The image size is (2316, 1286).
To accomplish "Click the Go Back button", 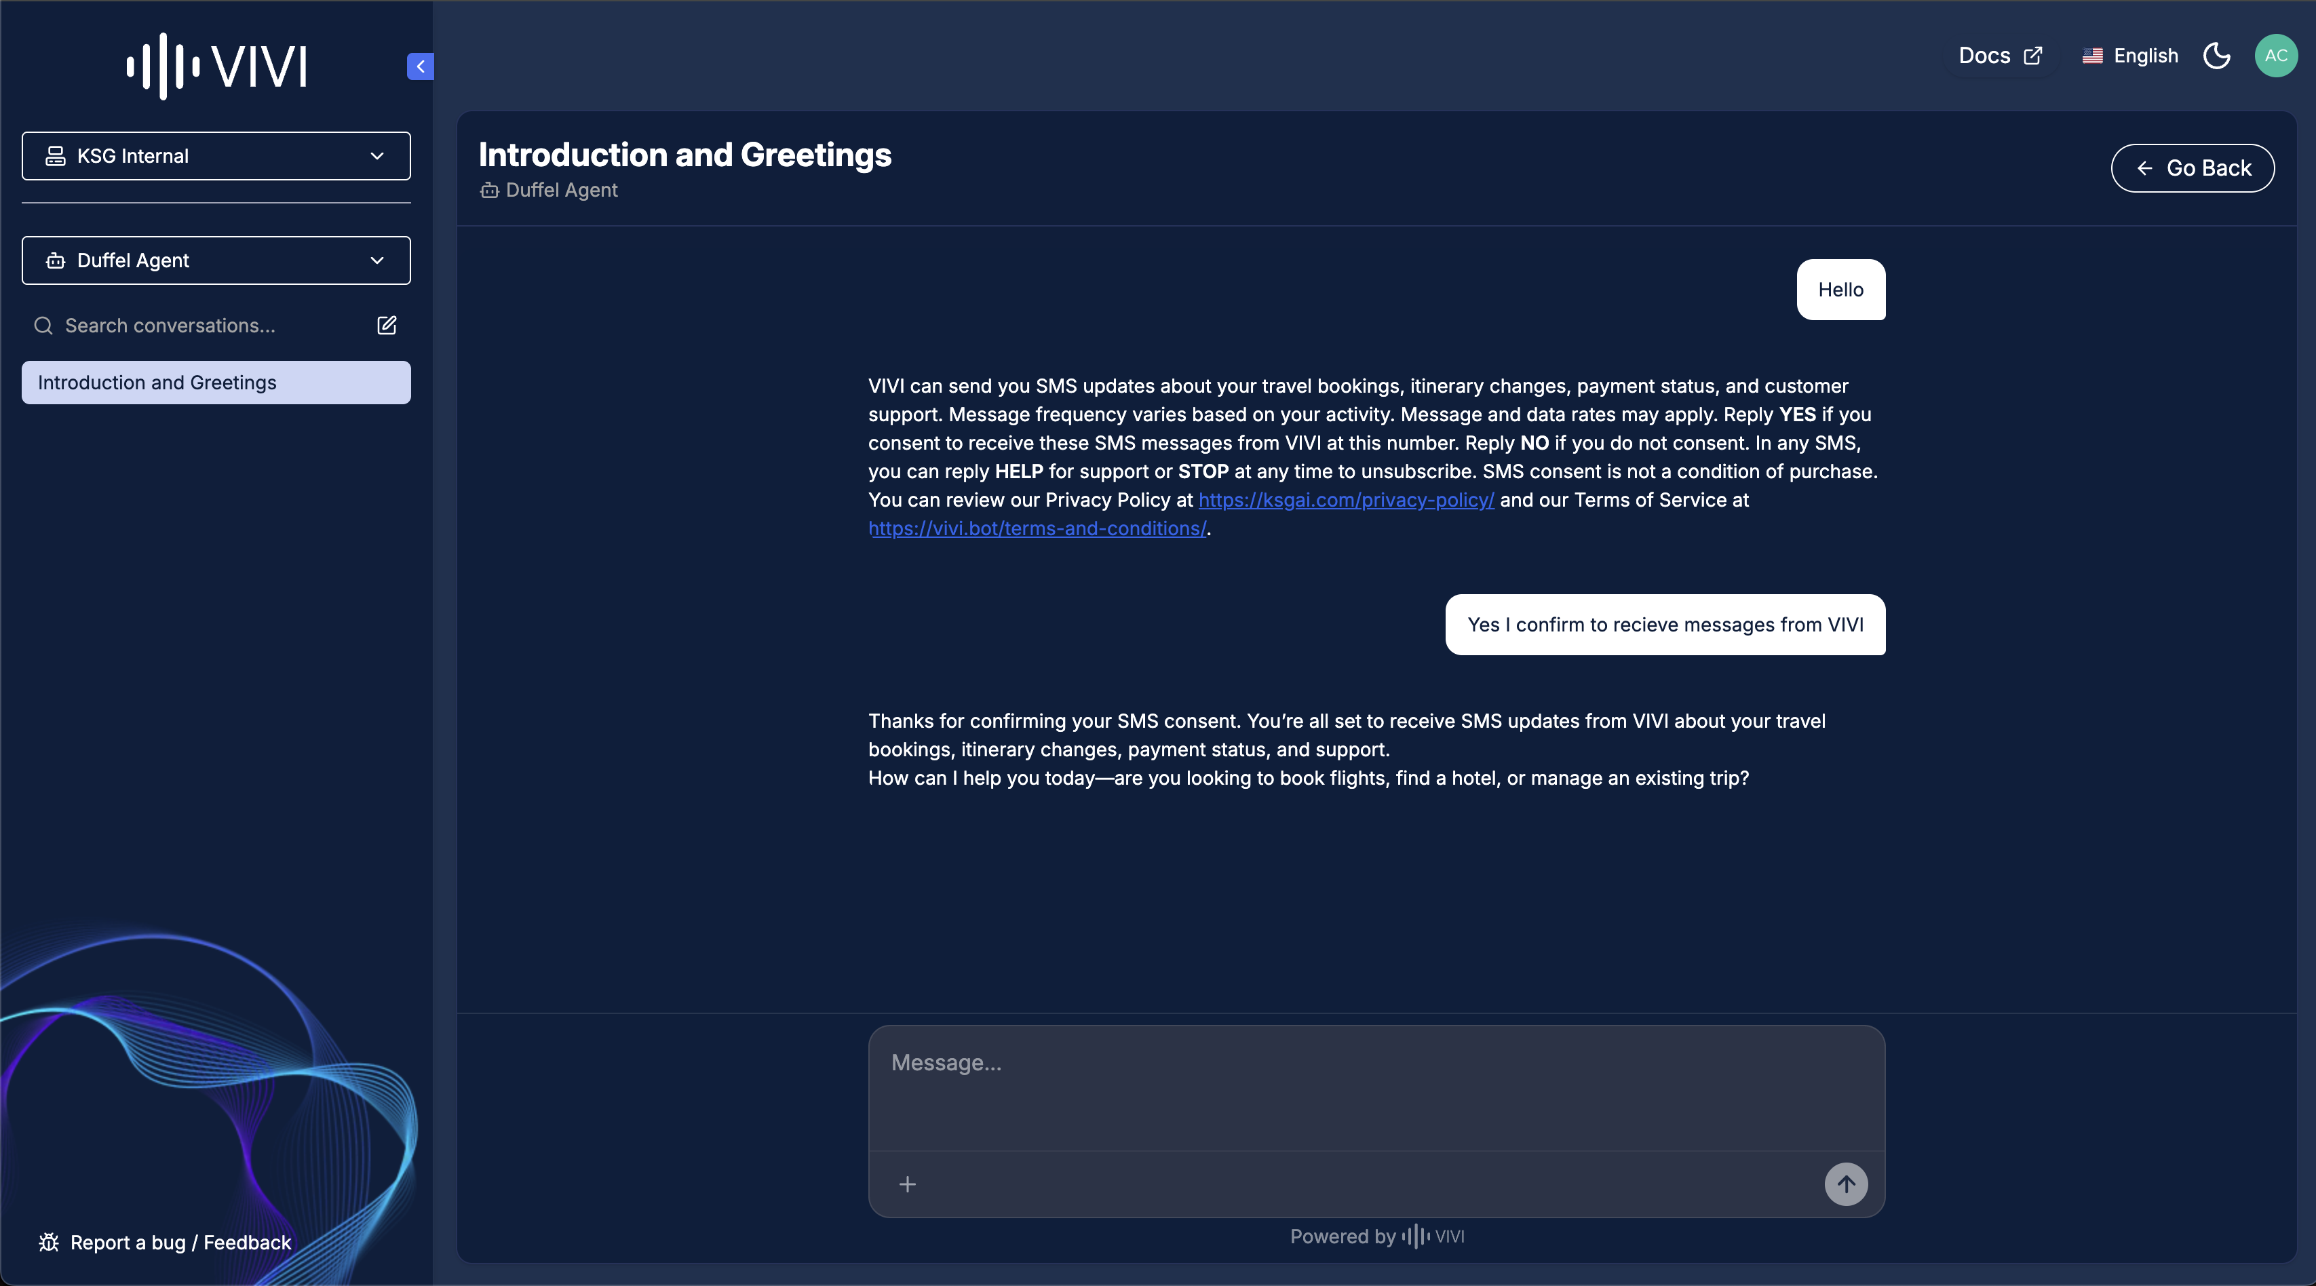I will pyautogui.click(x=2193, y=168).
